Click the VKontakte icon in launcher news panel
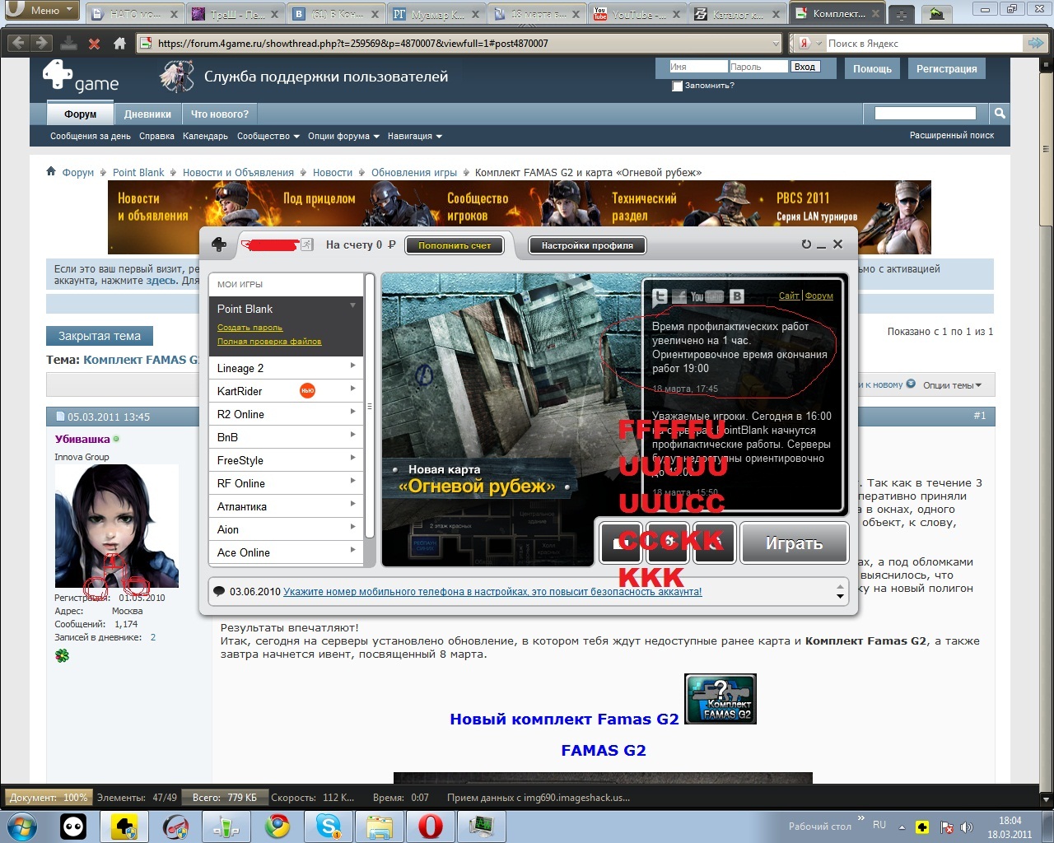This screenshot has height=843, width=1054. point(737,296)
